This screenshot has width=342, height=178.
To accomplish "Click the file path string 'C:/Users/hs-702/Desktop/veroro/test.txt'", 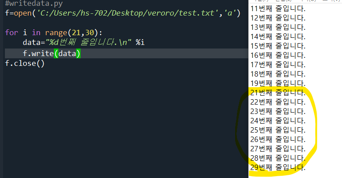I will [128, 13].
